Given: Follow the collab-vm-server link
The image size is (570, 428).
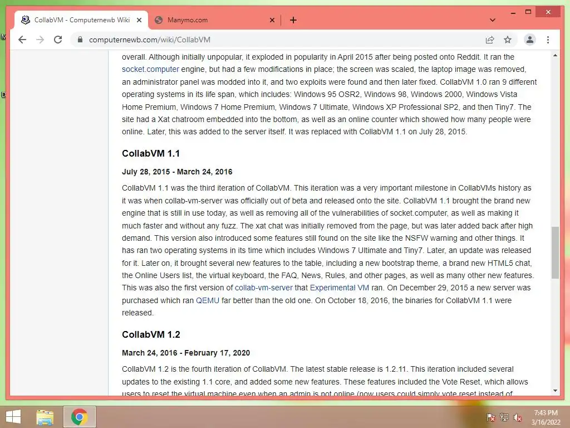Looking at the screenshot, I should [263, 288].
